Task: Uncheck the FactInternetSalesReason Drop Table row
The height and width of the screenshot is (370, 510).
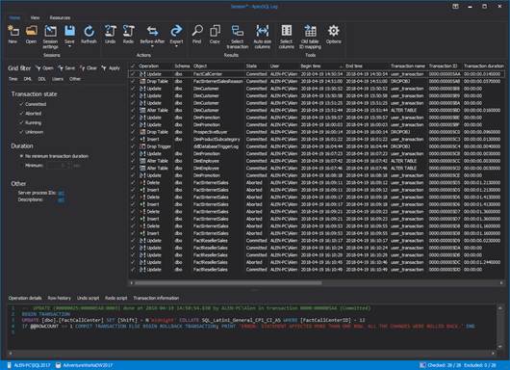Action: [x=133, y=81]
